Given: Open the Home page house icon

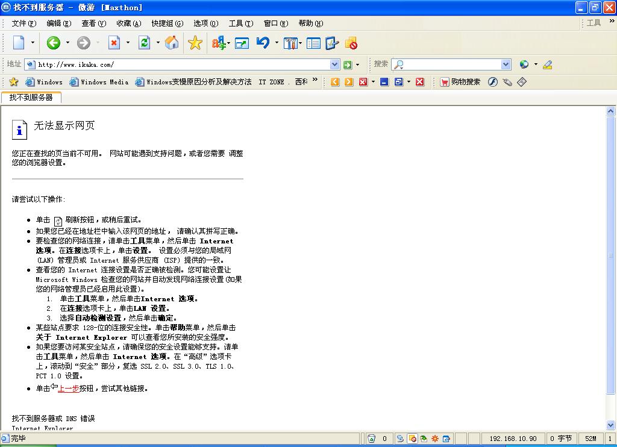Looking at the screenshot, I should tap(172, 43).
